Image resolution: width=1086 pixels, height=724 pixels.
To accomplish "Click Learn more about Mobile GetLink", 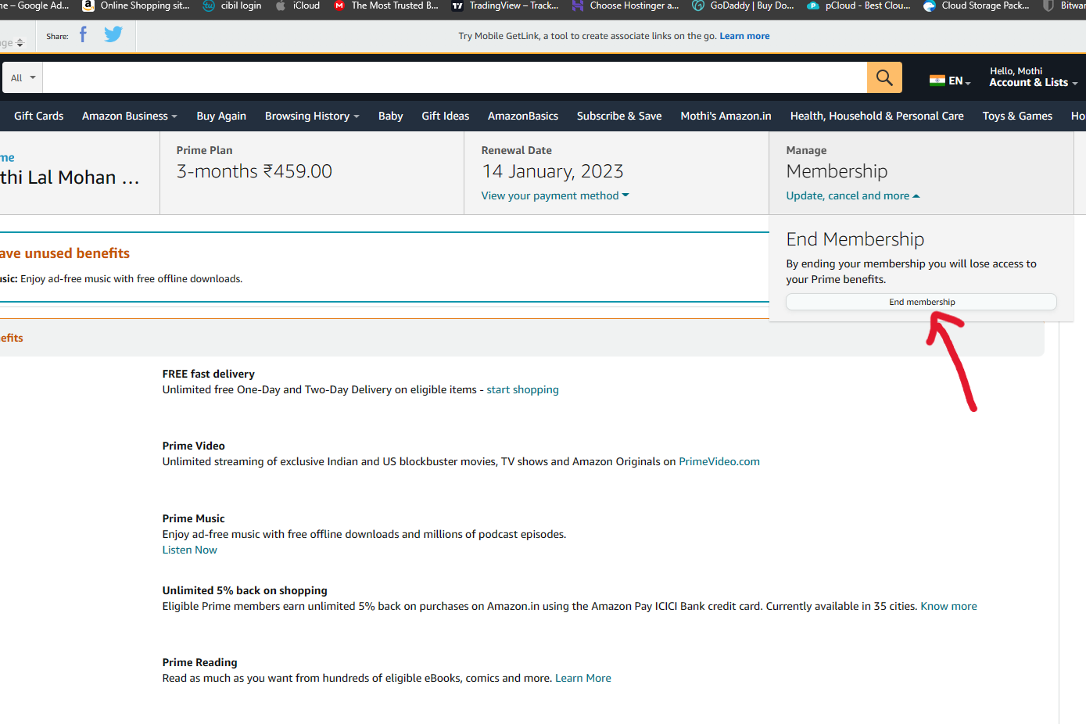I will pos(744,36).
